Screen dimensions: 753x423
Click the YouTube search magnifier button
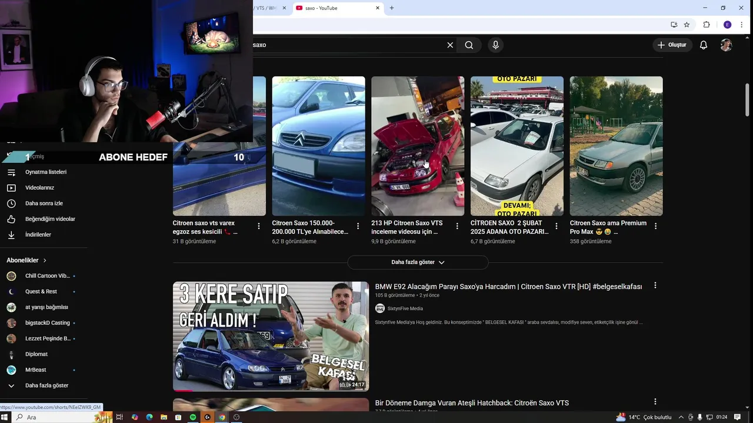click(x=469, y=45)
